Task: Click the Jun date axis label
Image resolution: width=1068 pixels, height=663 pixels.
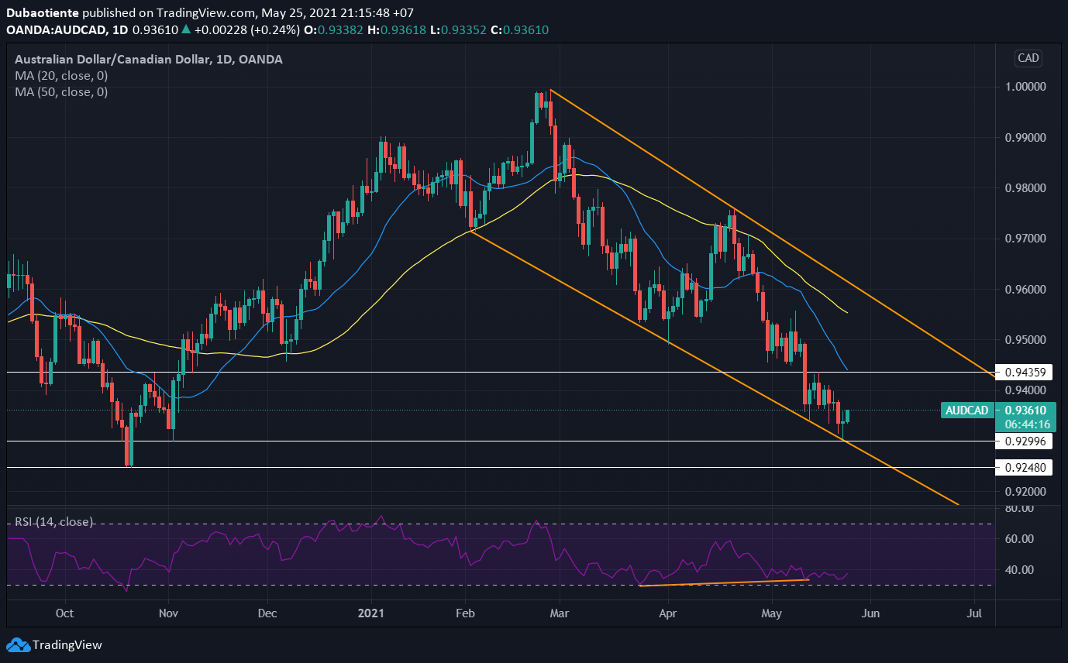Action: (871, 613)
